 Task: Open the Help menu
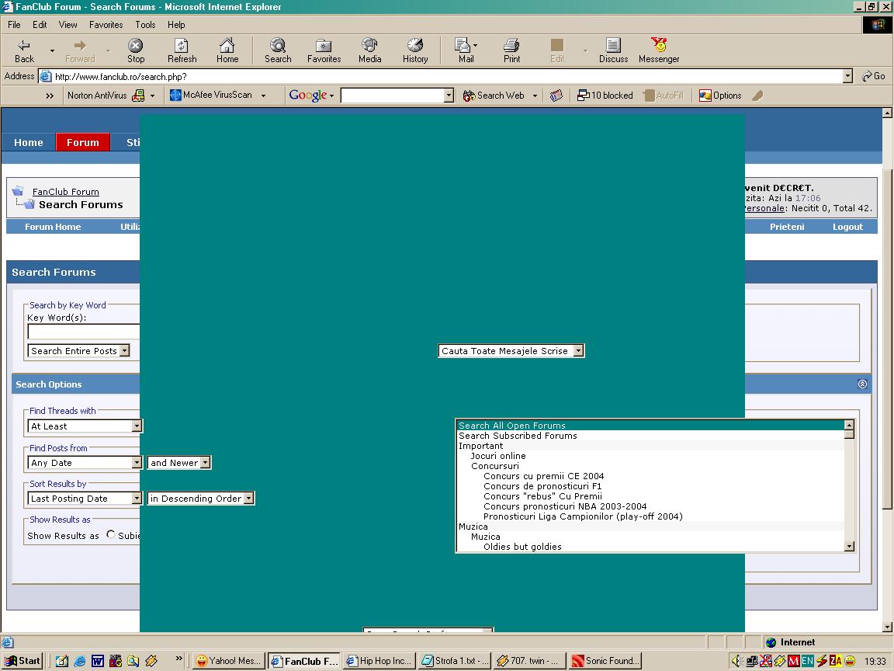tap(176, 25)
